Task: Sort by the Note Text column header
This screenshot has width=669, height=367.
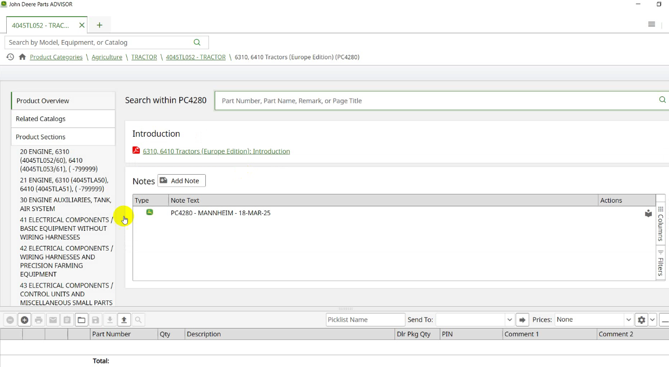Action: click(x=383, y=200)
